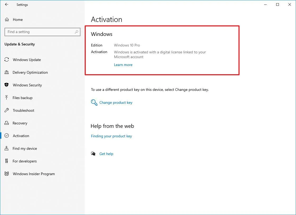The image size is (296, 215).
Task: Click inside the Find a setting search box
Action: (x=40, y=32)
